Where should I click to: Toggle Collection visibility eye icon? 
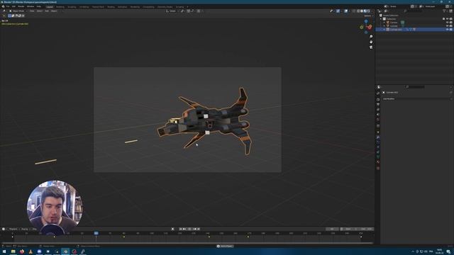tap(448, 19)
